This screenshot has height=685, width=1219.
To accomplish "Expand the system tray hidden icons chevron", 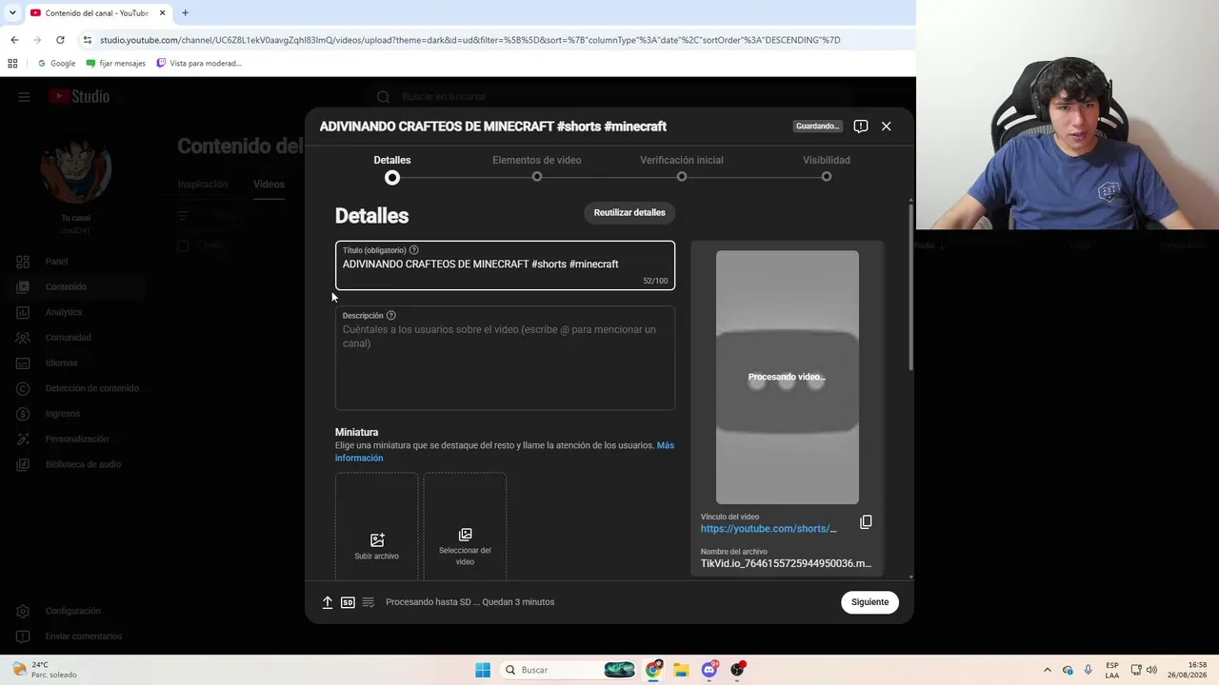I will [x=1048, y=670].
